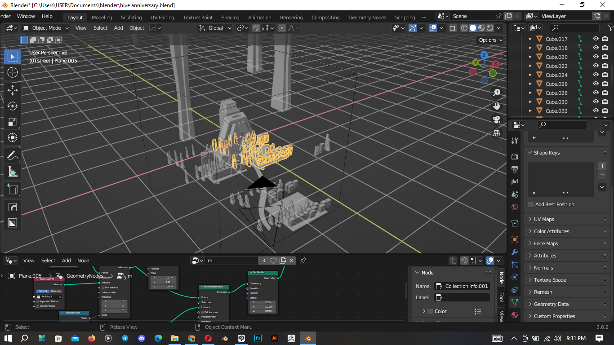
Task: Switch to the Geometry Nodes workspace tab
Action: (x=367, y=18)
